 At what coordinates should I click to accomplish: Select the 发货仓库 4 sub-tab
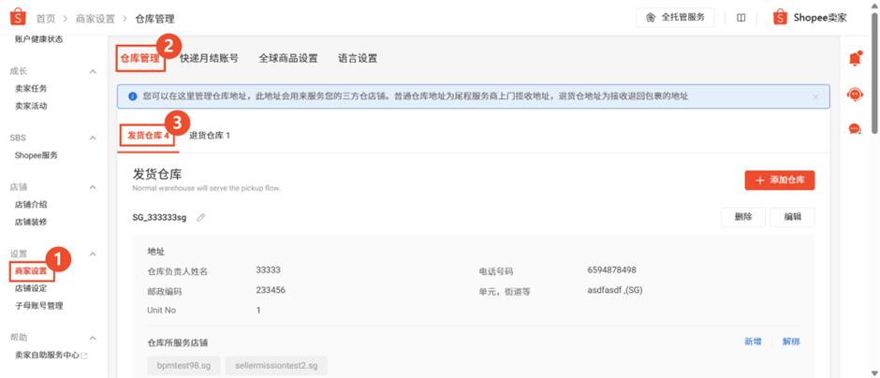[x=148, y=135]
